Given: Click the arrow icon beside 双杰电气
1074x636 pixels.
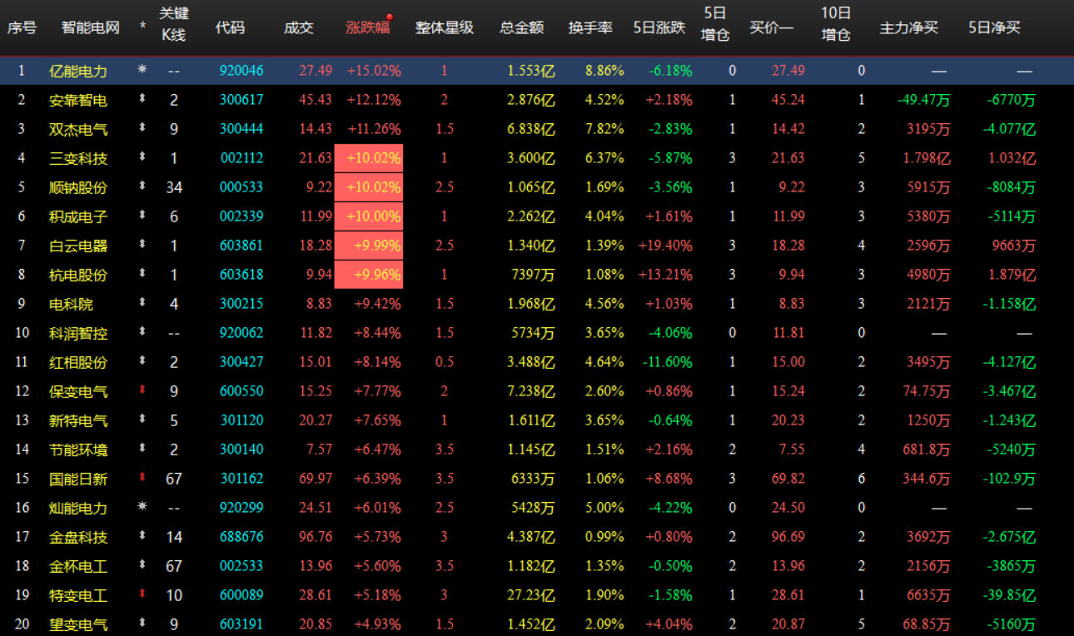Looking at the screenshot, I should [x=142, y=128].
